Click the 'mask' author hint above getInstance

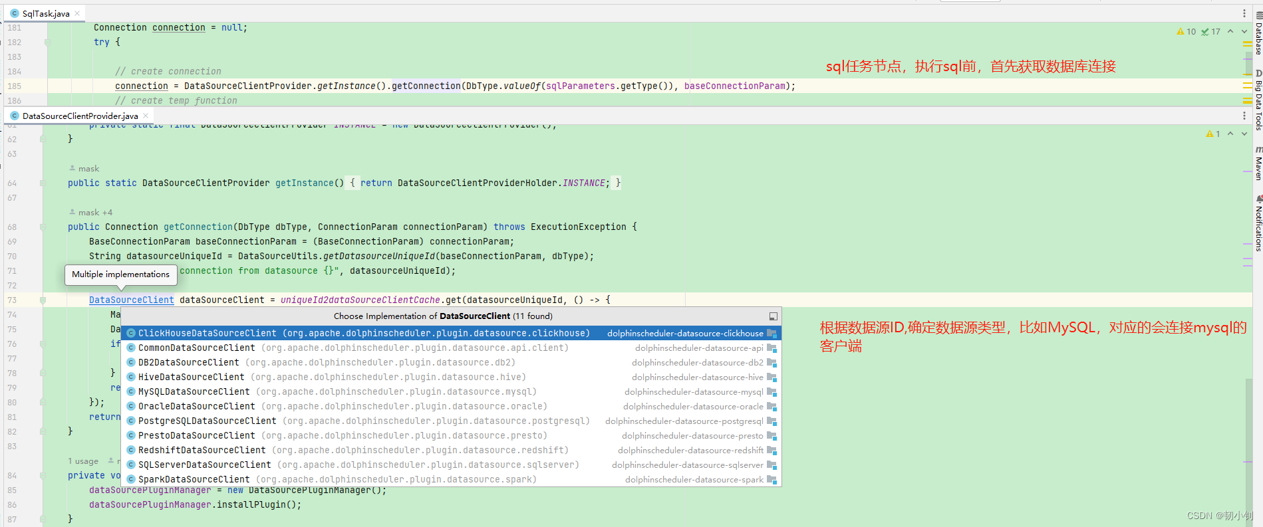coord(84,168)
